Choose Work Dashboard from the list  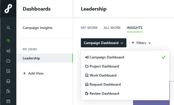[125, 75]
